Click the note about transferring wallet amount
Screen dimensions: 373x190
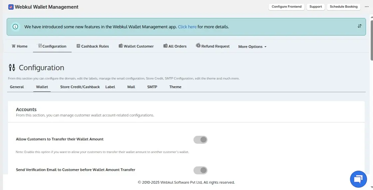coord(102,152)
